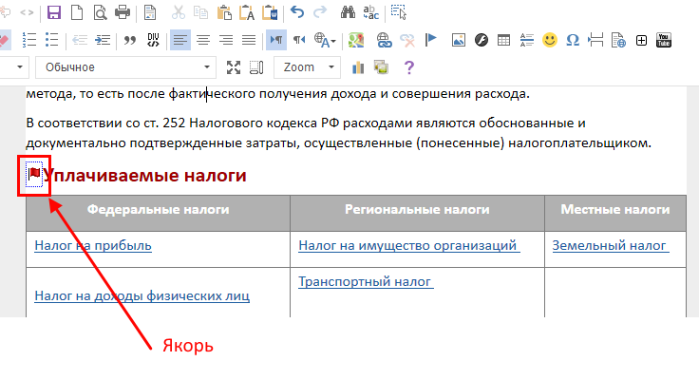Open the Templates icon

click(150, 12)
